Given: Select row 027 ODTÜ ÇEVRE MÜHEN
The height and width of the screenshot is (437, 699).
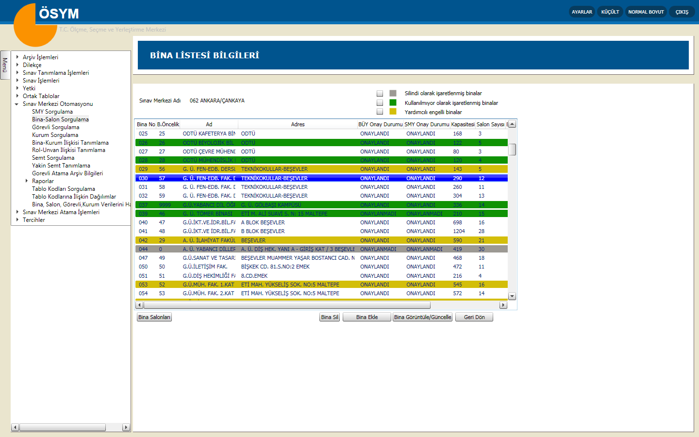Looking at the screenshot, I should pyautogui.click(x=321, y=151).
